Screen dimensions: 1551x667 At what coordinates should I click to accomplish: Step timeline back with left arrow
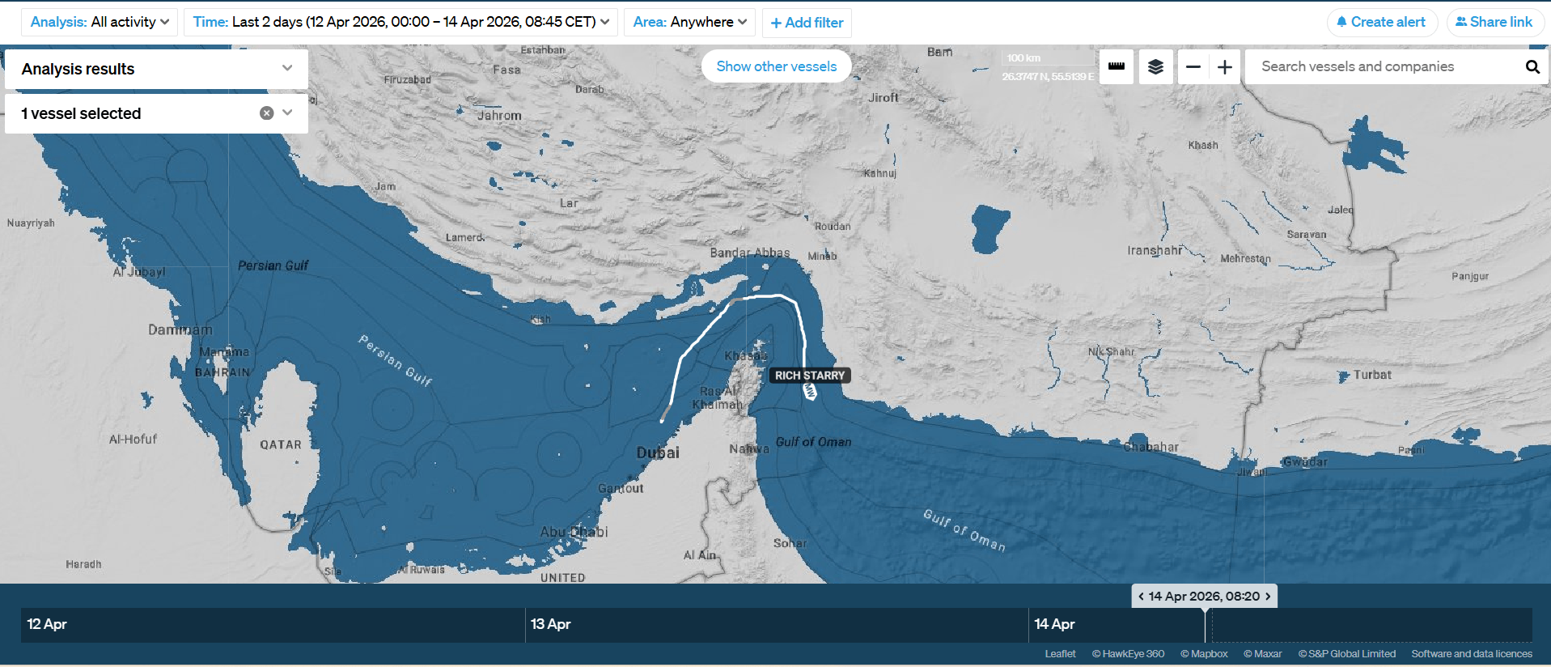click(x=1141, y=597)
